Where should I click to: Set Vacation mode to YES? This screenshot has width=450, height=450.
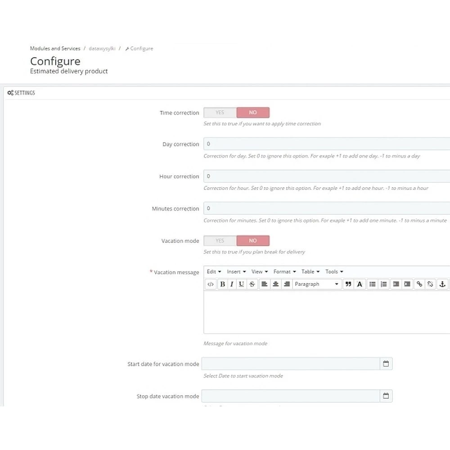tap(220, 240)
